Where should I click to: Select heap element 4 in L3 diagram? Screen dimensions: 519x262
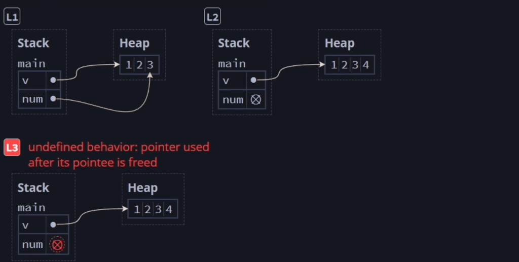coord(169,209)
